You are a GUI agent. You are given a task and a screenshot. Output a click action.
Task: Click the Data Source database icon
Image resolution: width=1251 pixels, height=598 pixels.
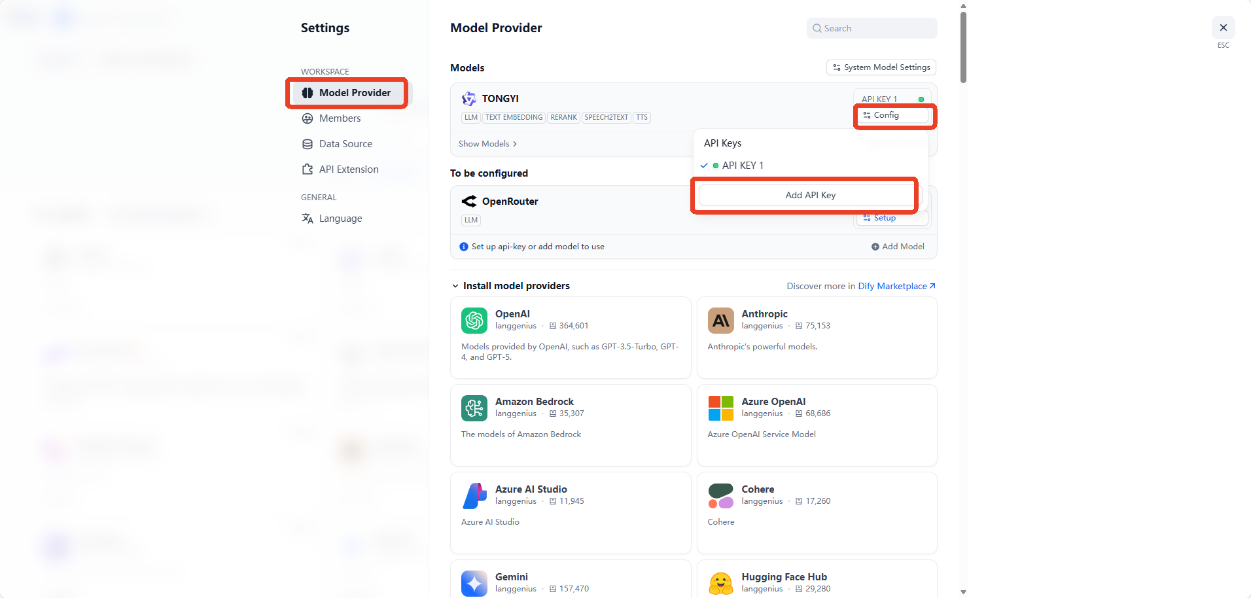[x=308, y=144]
